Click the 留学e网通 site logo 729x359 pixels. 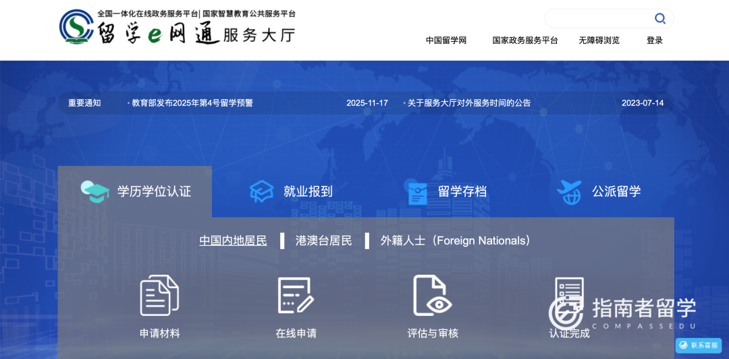177,27
